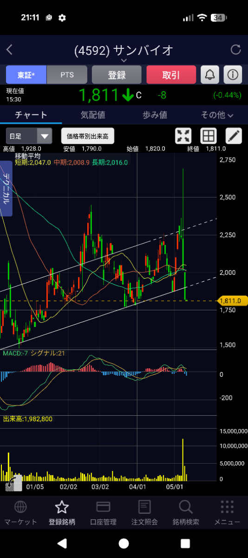This screenshot has width=248, height=558.
Task: Open the 日足 timeframe dropdown
Action: [x=29, y=136]
